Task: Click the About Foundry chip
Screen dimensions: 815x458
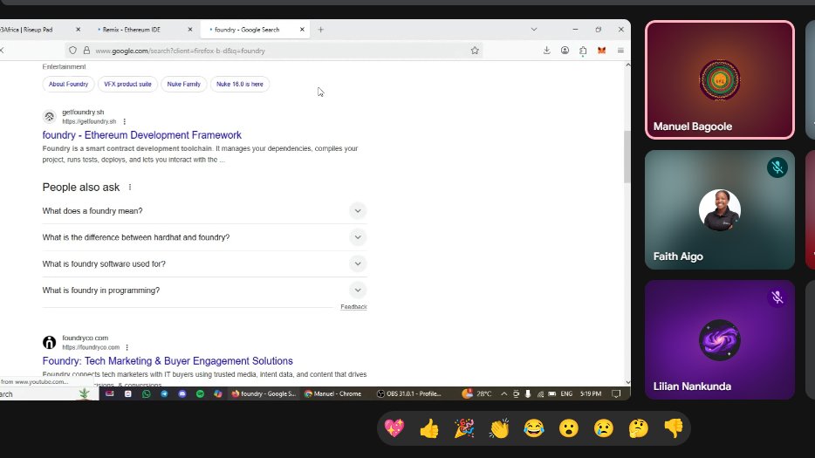Action: point(69,85)
